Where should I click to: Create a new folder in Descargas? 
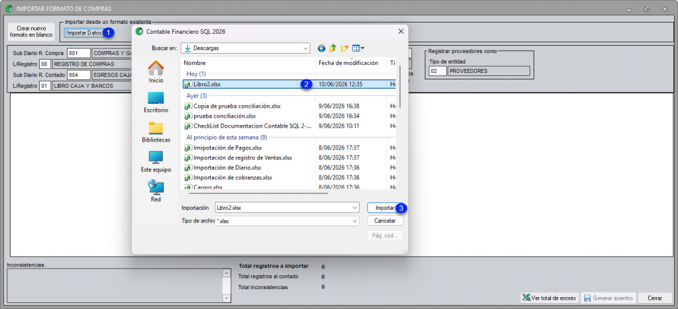click(x=344, y=48)
